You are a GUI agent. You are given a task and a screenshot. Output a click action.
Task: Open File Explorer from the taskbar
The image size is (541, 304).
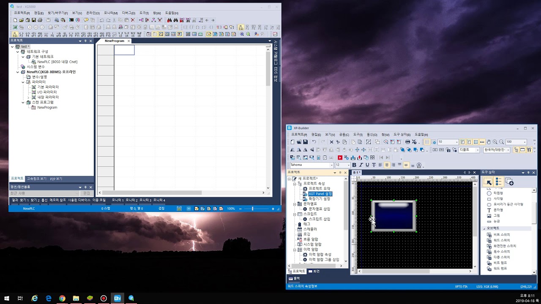click(76, 298)
